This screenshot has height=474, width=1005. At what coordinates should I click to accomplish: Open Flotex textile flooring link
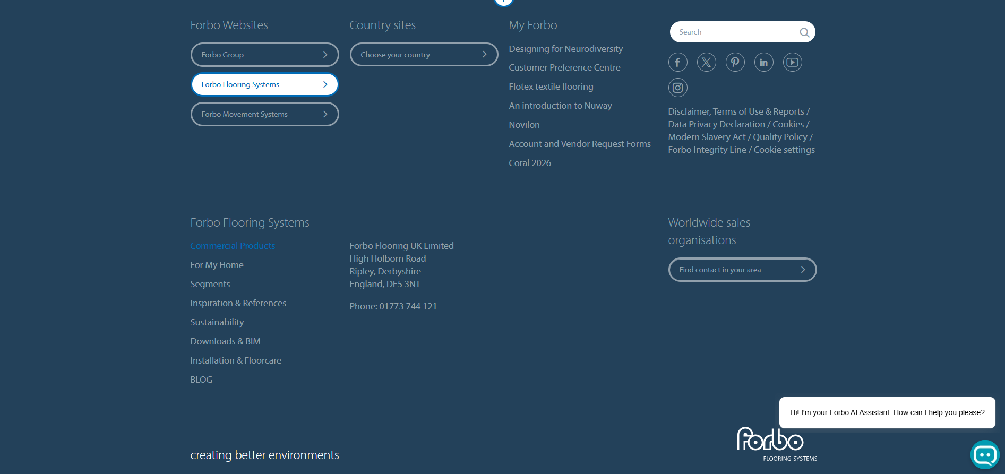(x=551, y=87)
